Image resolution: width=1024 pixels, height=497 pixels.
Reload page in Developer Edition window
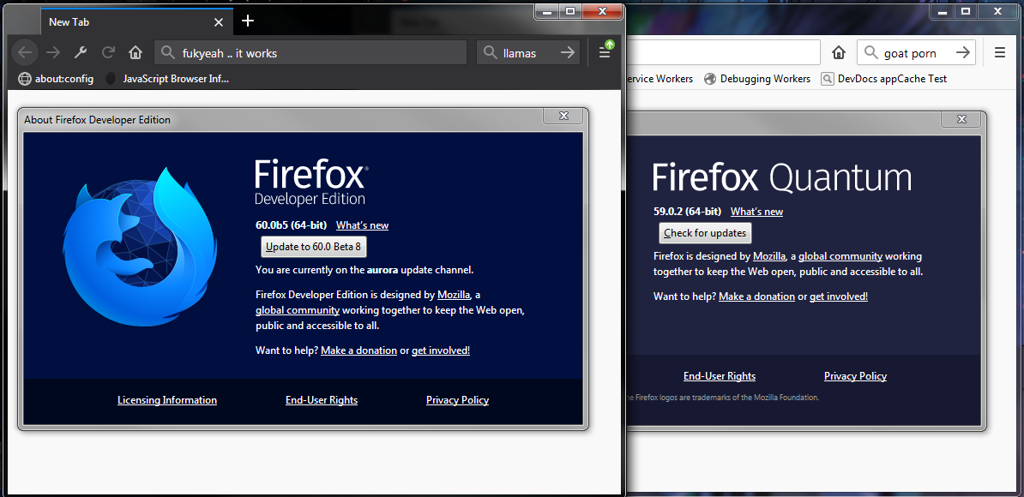(x=108, y=53)
